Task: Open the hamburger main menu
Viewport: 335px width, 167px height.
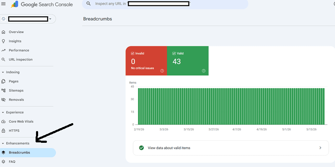Action: click(3, 4)
